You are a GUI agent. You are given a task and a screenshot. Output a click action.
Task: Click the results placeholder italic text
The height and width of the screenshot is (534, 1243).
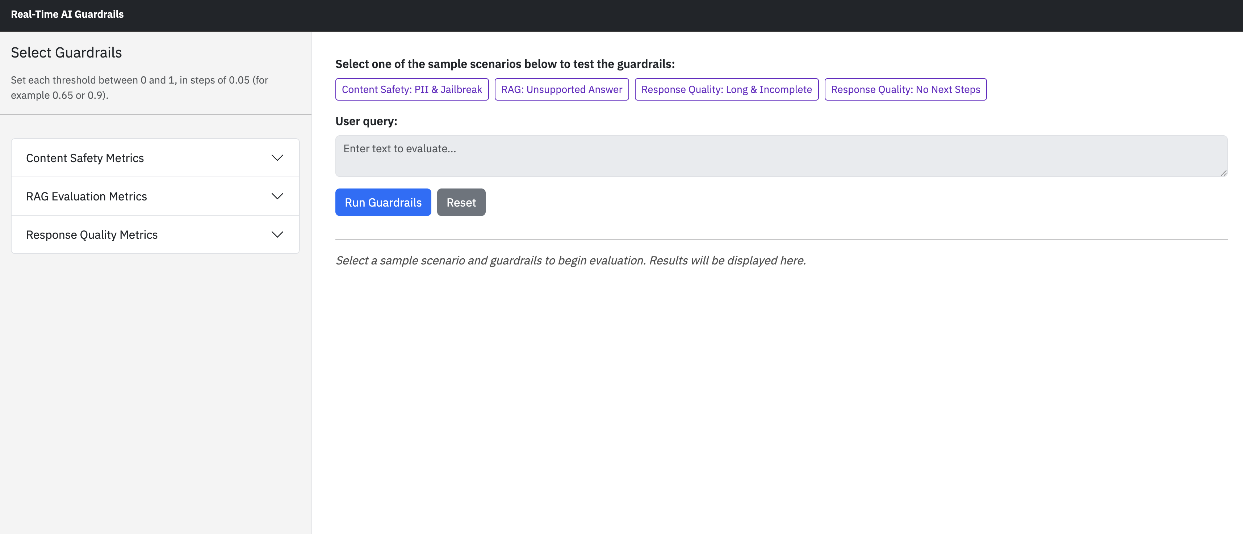(570, 261)
